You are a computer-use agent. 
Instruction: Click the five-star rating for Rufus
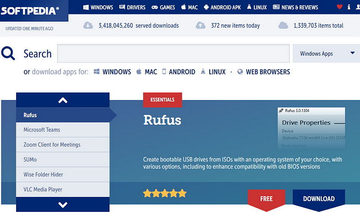pyautogui.click(x=165, y=193)
